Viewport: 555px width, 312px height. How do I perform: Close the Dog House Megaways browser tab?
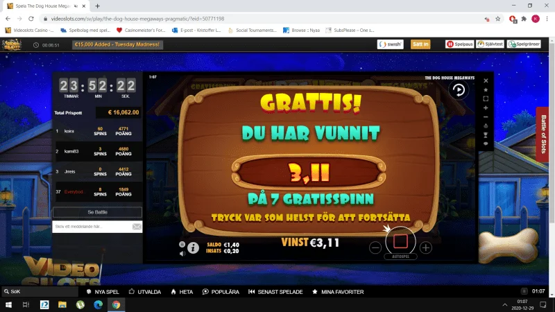point(84,6)
